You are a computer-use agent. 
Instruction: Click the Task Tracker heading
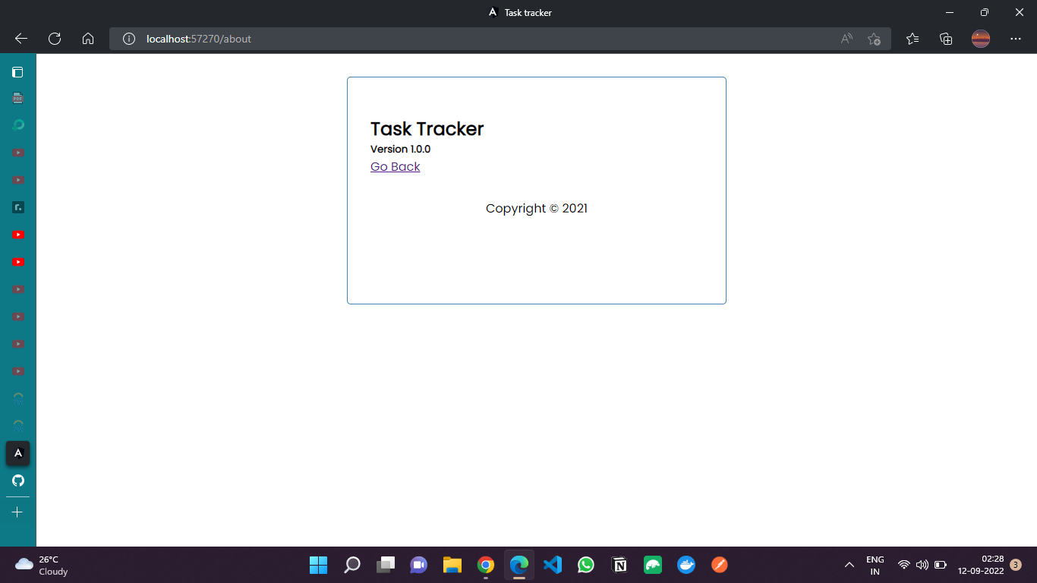point(427,129)
